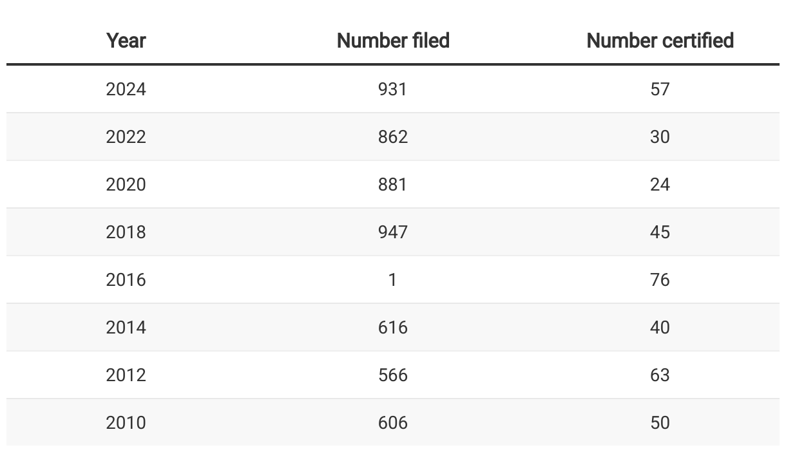The height and width of the screenshot is (452, 786).
Task: Click the 2022 year cell
Action: tap(126, 137)
